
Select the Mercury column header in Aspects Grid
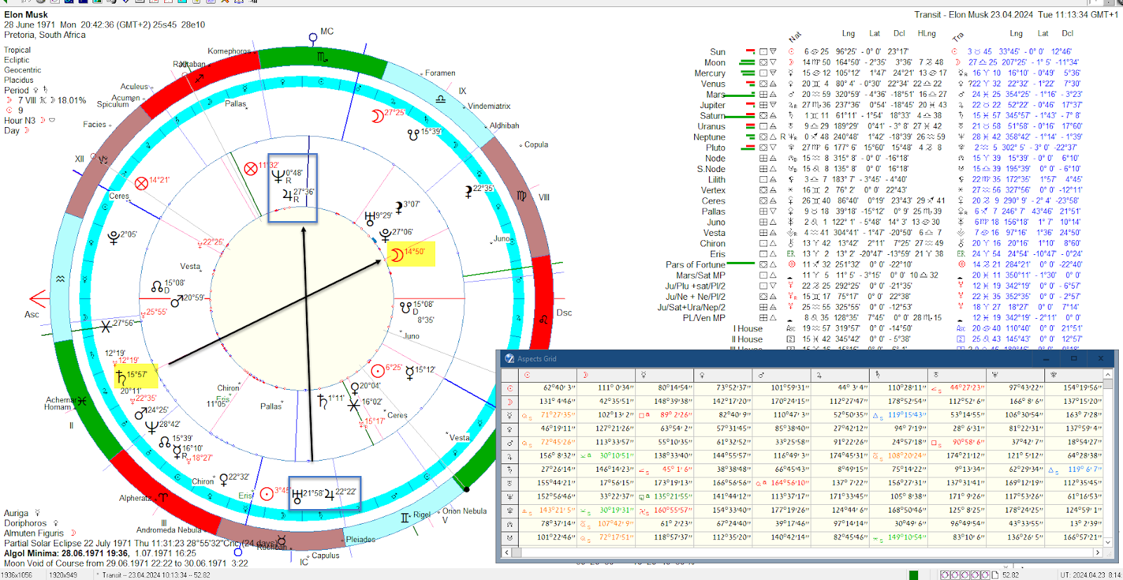point(664,375)
